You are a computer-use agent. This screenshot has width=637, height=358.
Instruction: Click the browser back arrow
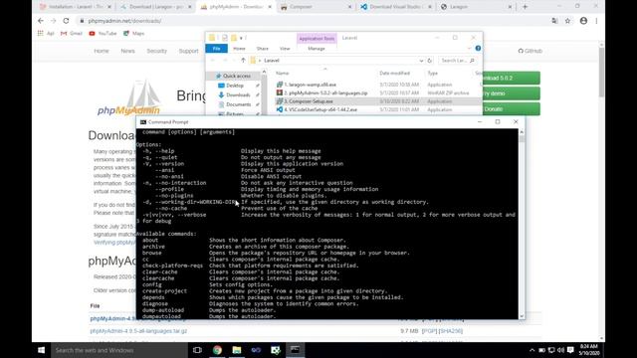coord(40,21)
